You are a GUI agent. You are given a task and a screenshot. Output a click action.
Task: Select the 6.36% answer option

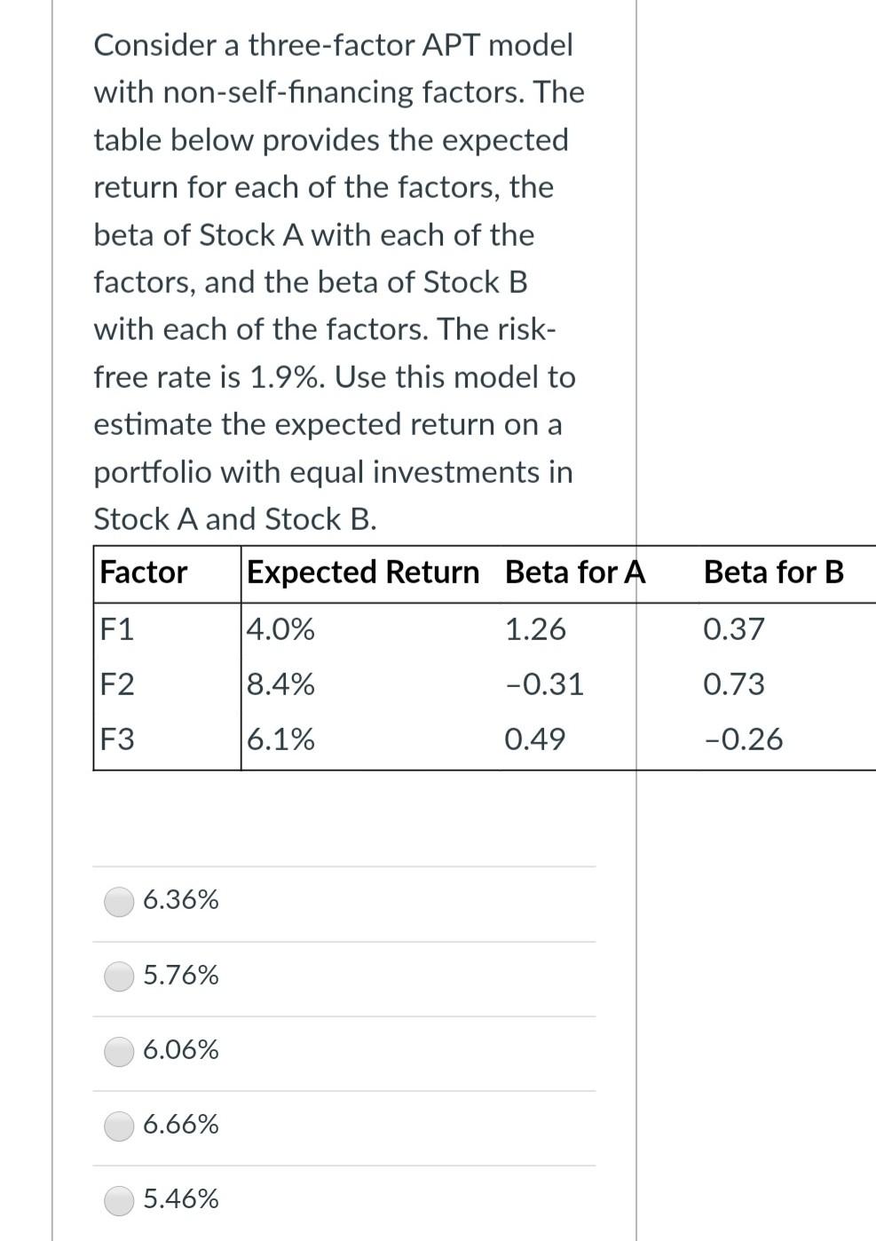pyautogui.click(x=118, y=901)
